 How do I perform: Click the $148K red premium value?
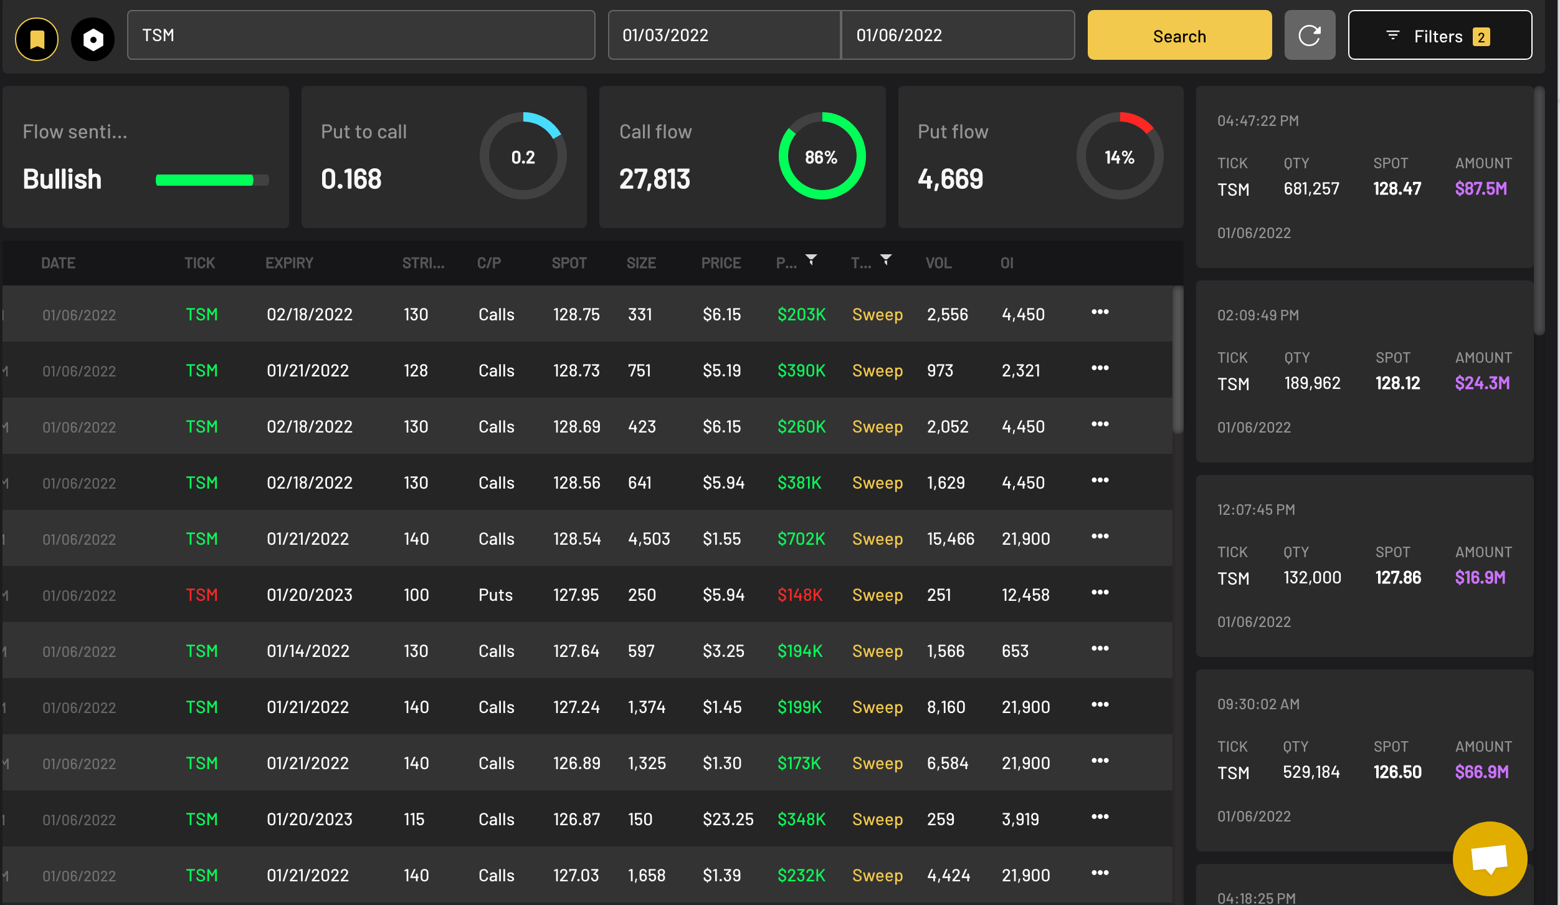pyautogui.click(x=800, y=595)
